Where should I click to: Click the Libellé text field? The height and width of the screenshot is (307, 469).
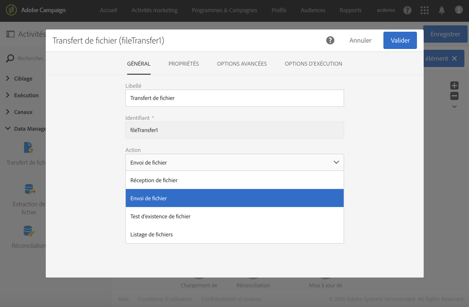[234, 98]
